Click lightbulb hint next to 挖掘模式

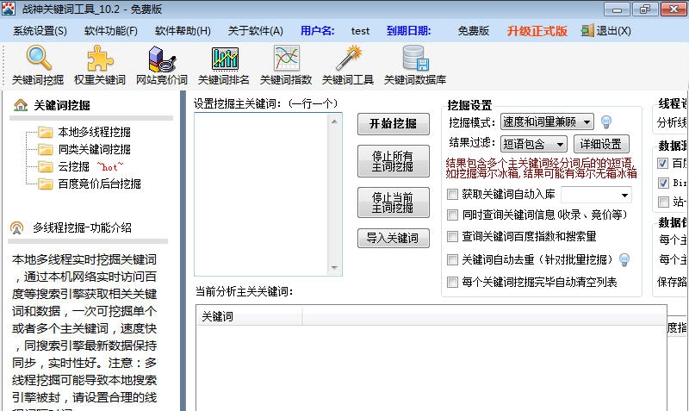(606, 121)
